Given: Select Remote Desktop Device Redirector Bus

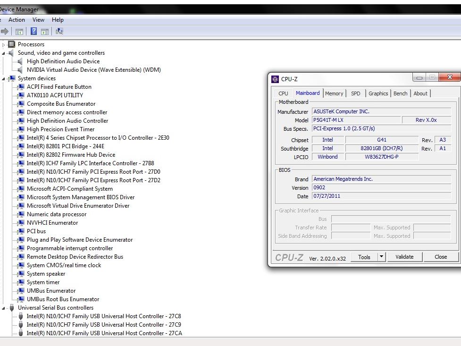Looking at the screenshot, I should pyautogui.click(x=75, y=257).
